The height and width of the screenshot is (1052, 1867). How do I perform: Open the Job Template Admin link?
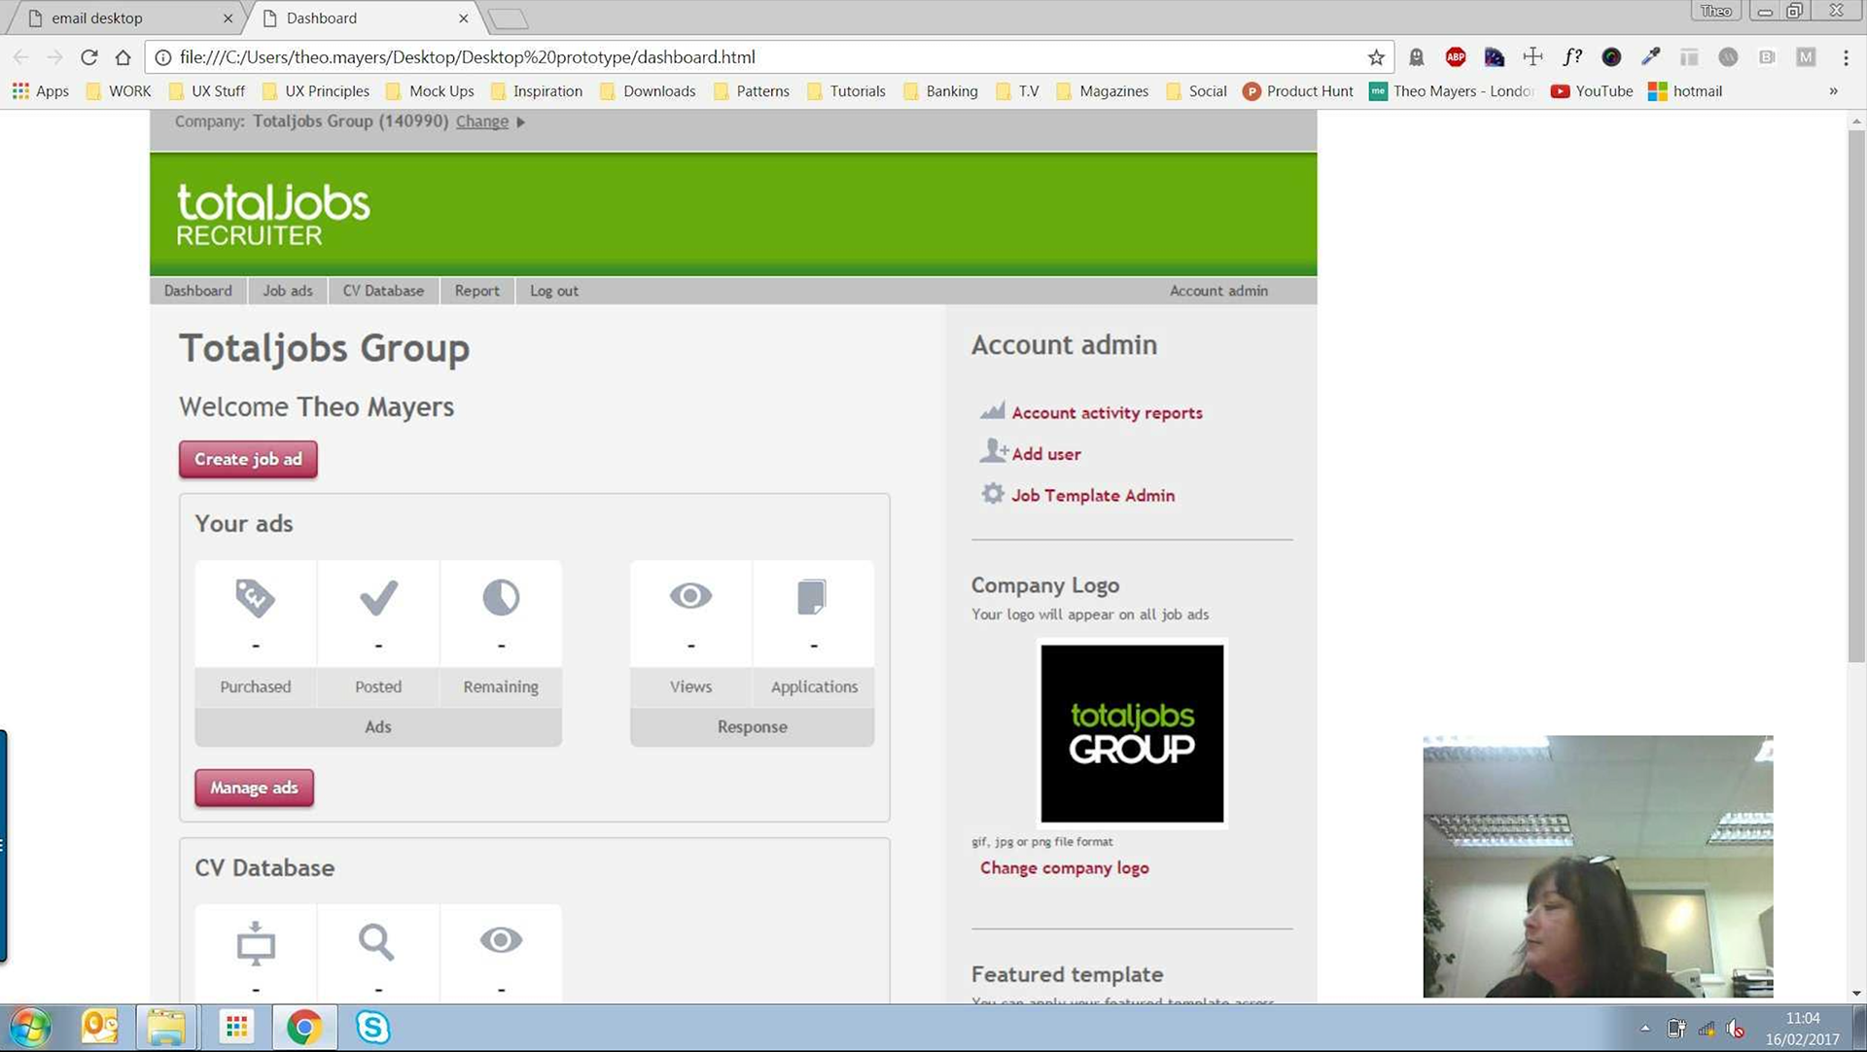[1092, 496]
